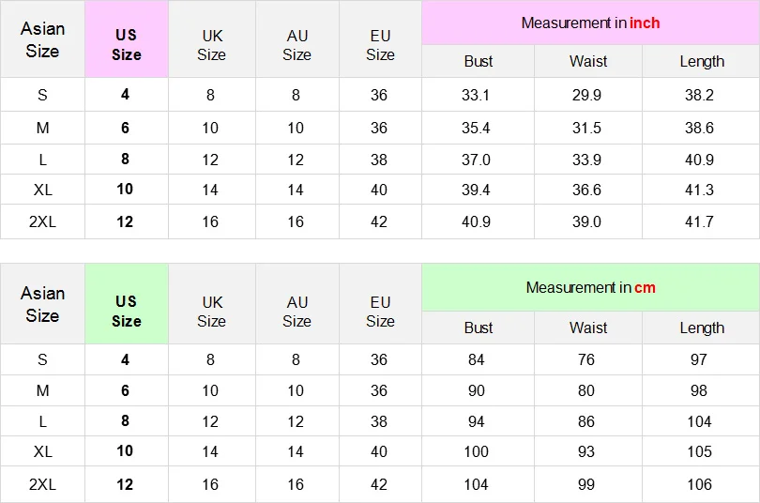
Task: Select the 'Measurement in inch' header
Action: coord(590,23)
